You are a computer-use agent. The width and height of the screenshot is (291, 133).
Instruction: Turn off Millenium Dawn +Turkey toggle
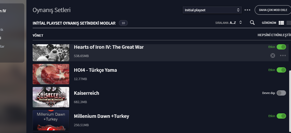281,116
